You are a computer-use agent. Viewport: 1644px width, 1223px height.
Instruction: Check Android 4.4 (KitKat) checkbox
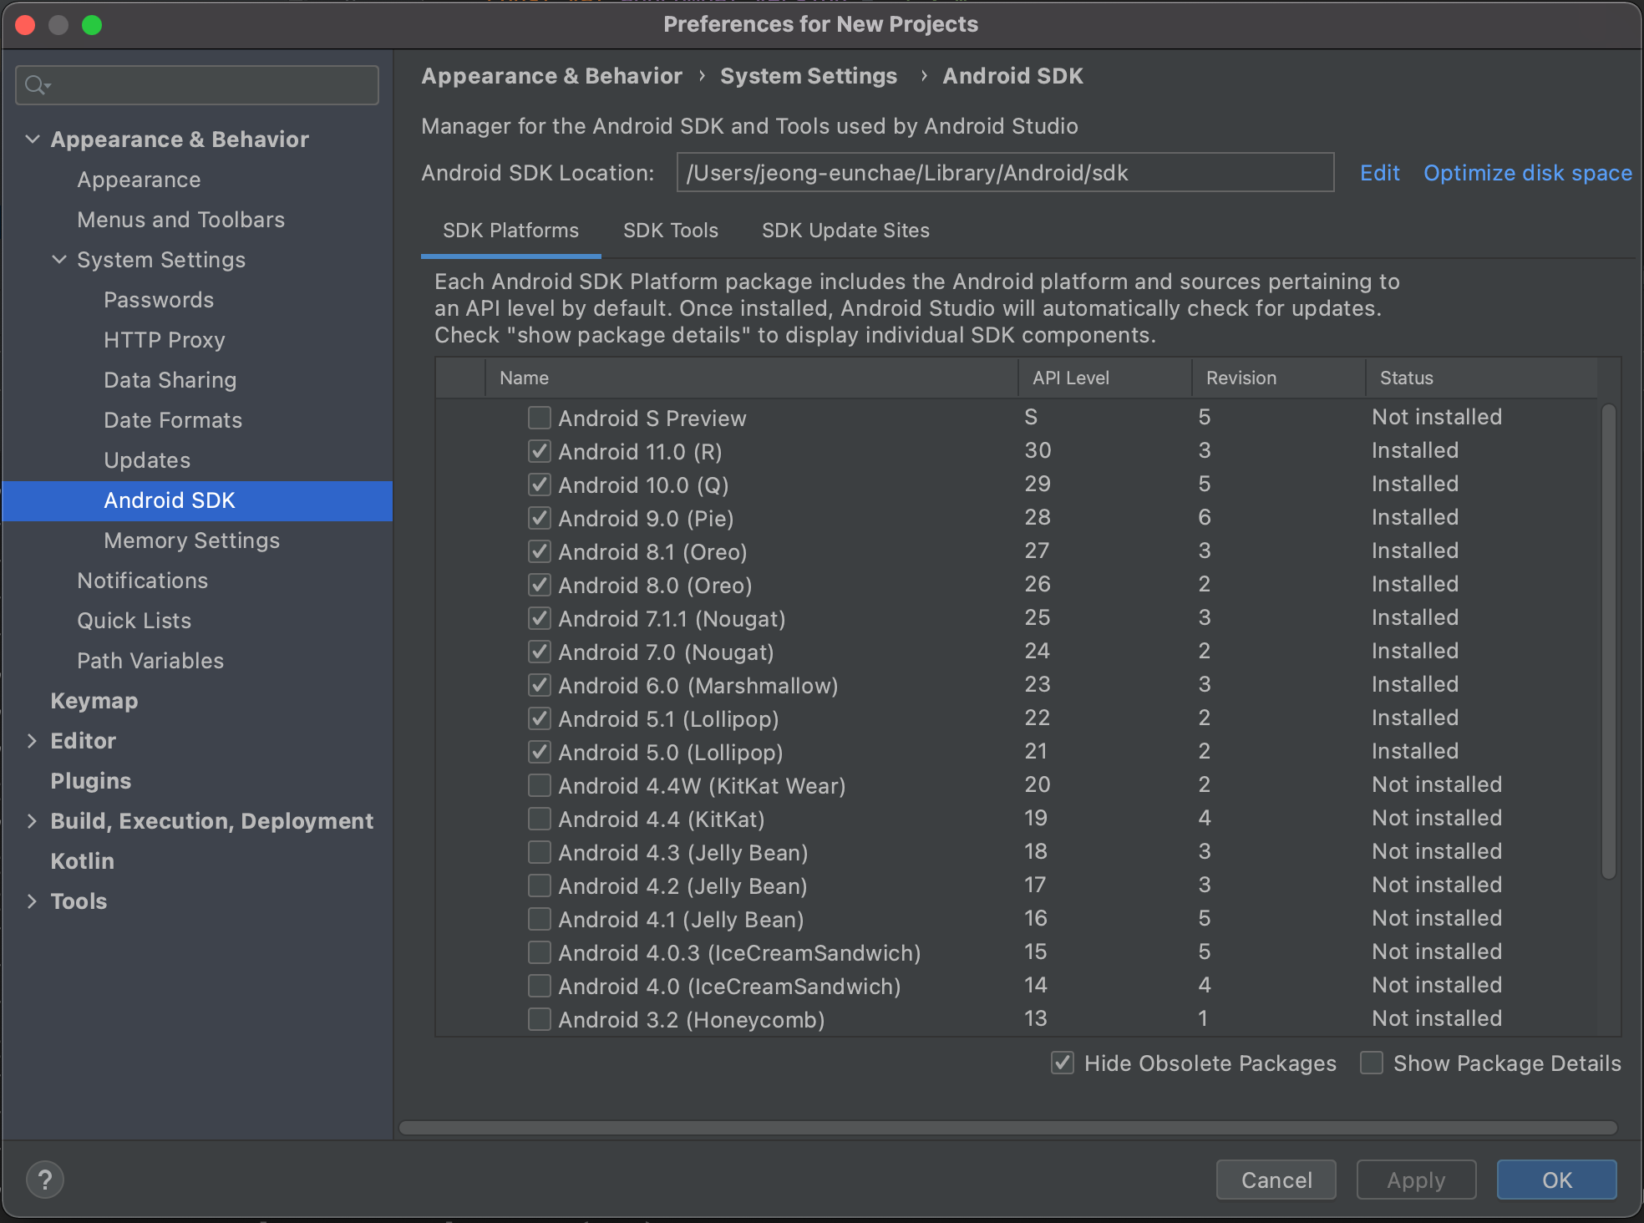point(540,819)
